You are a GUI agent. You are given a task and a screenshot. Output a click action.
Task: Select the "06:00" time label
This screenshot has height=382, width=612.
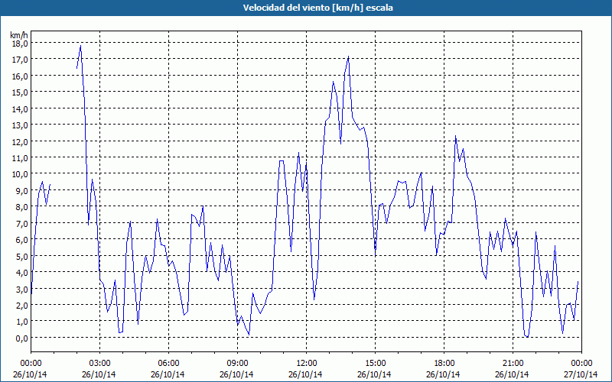pos(168,364)
